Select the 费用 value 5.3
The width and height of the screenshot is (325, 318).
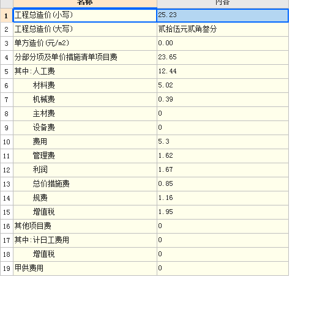[223, 142]
